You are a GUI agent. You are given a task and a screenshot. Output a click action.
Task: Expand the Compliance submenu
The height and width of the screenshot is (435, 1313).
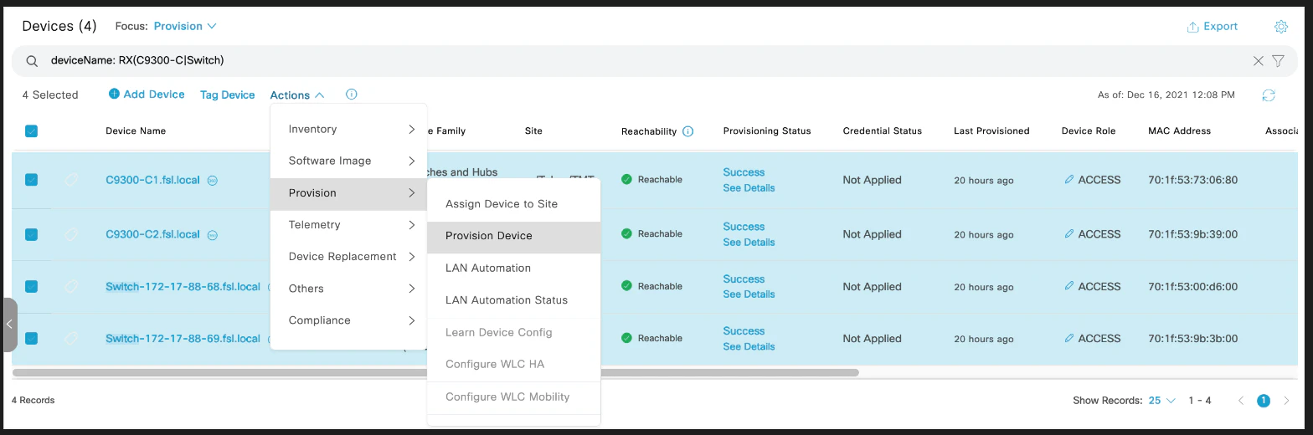coord(348,320)
